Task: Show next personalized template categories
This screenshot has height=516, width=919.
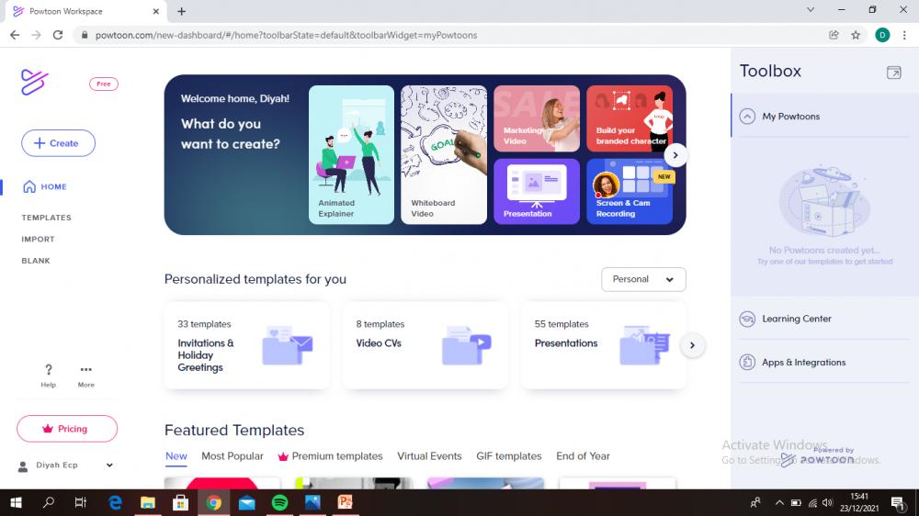Action: (x=692, y=345)
